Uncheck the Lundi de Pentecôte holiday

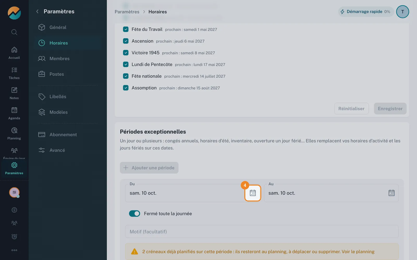coord(126,64)
